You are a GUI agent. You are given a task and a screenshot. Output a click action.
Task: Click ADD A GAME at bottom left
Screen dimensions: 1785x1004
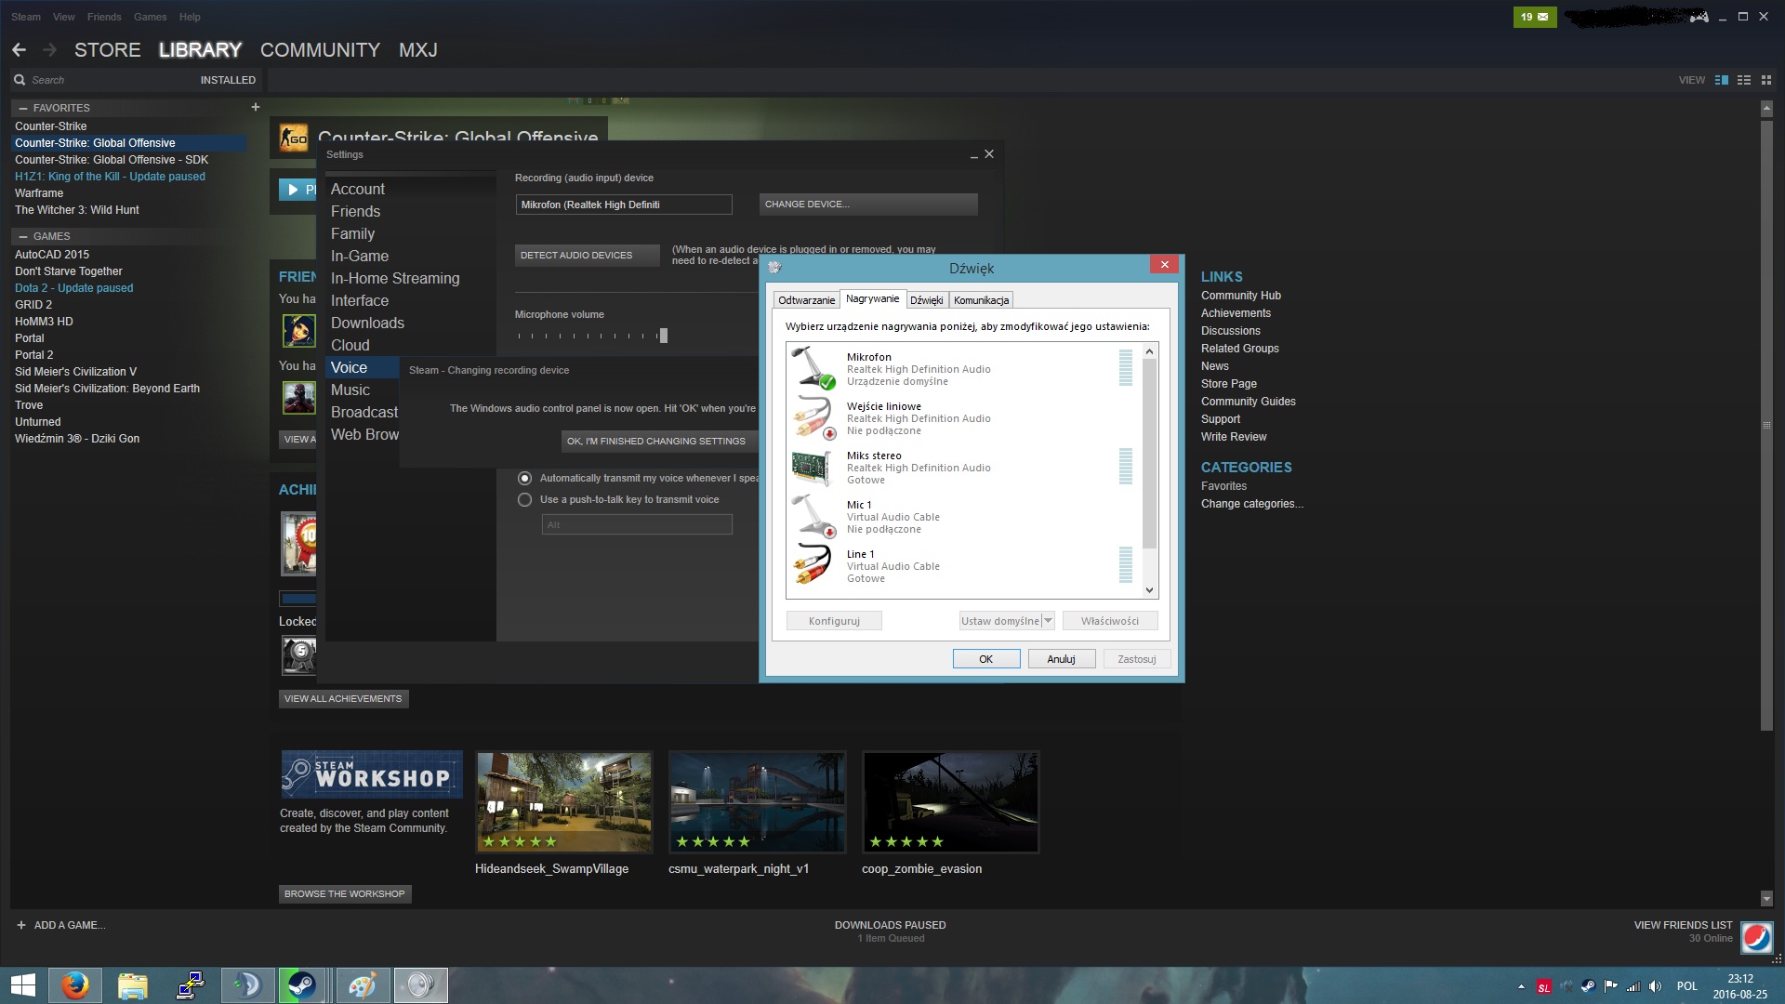tap(61, 925)
